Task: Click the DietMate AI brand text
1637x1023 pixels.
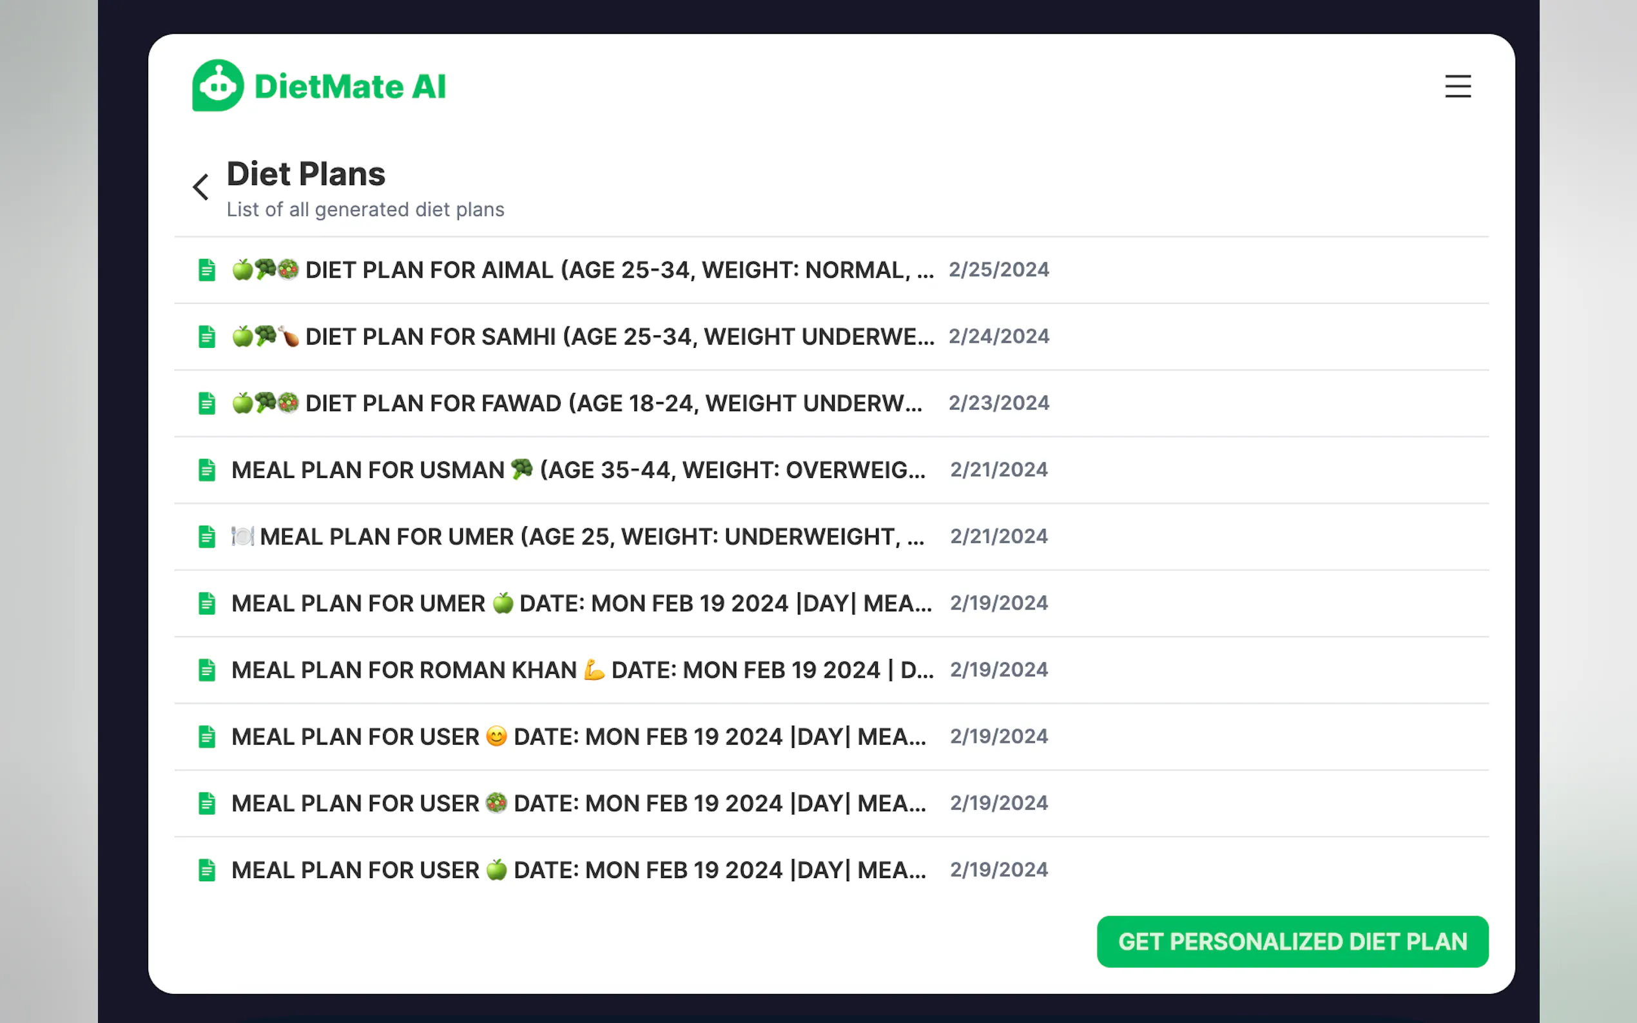Action: coord(350,86)
